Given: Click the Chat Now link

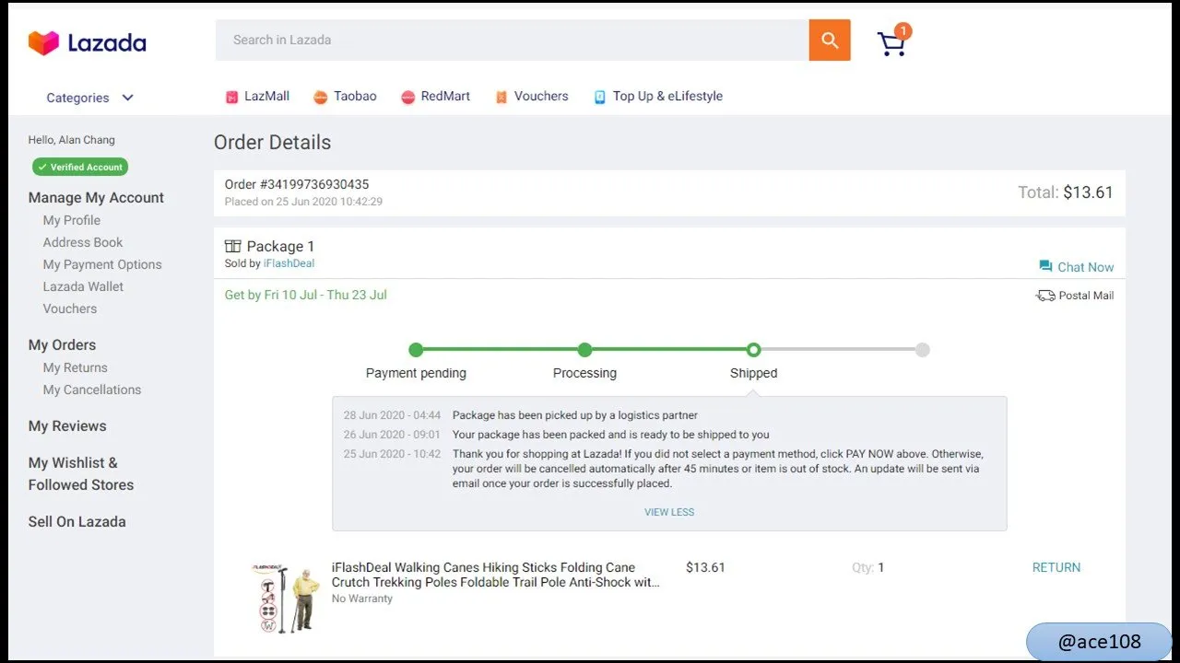Looking at the screenshot, I should click(1085, 267).
